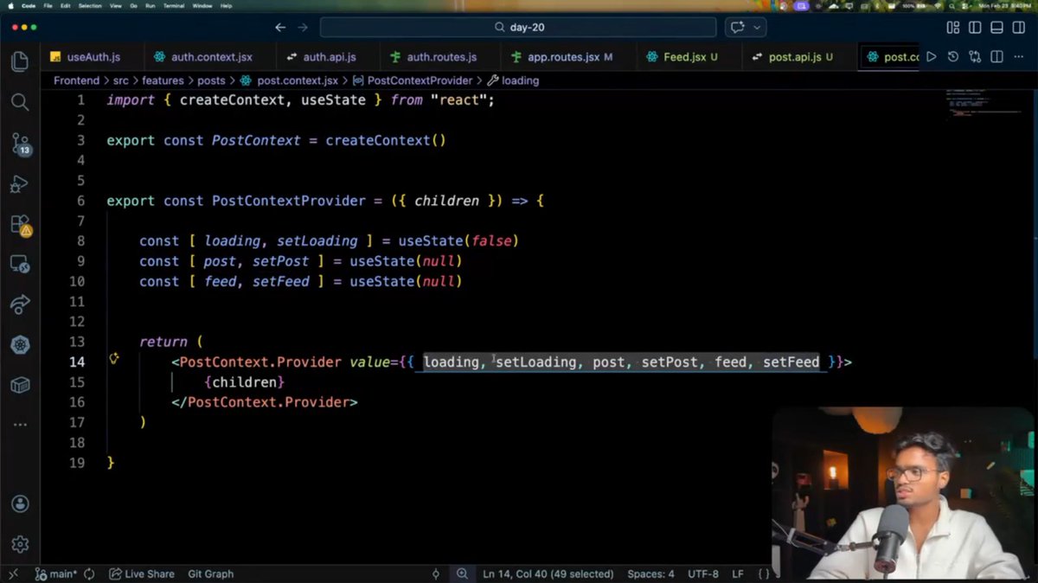
Task: Click the Ln 14, Col 40 cursor position indicator
Action: tap(548, 573)
